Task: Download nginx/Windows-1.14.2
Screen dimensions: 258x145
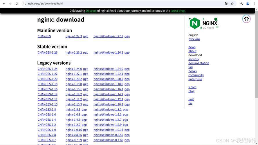Action: pyautogui.click(x=108, y=94)
